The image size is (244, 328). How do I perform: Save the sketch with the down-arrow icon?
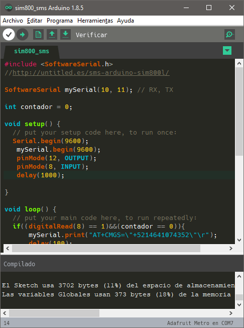pyautogui.click(x=65, y=35)
